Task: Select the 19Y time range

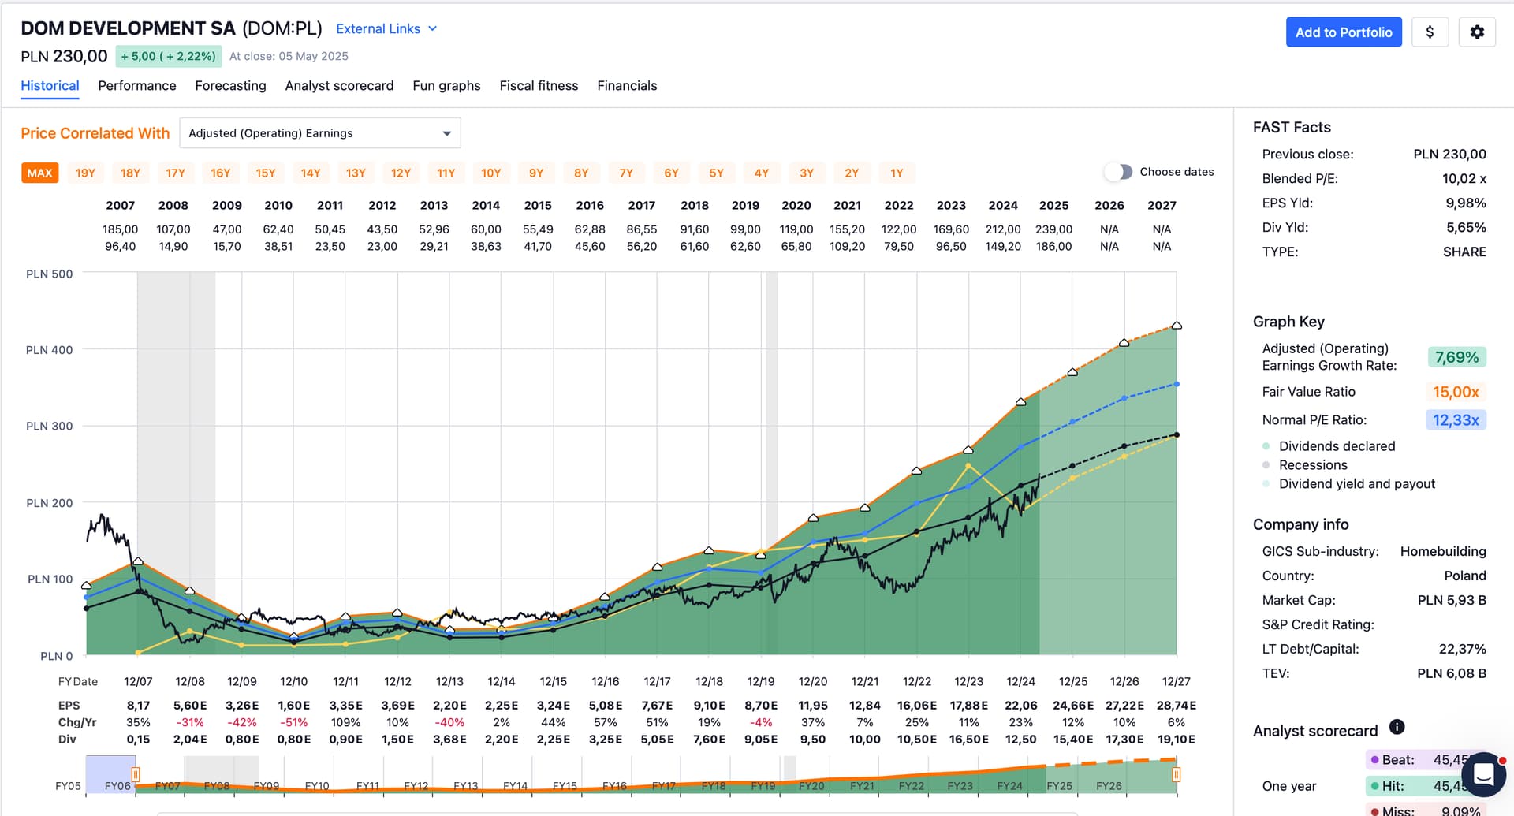Action: coord(85,173)
